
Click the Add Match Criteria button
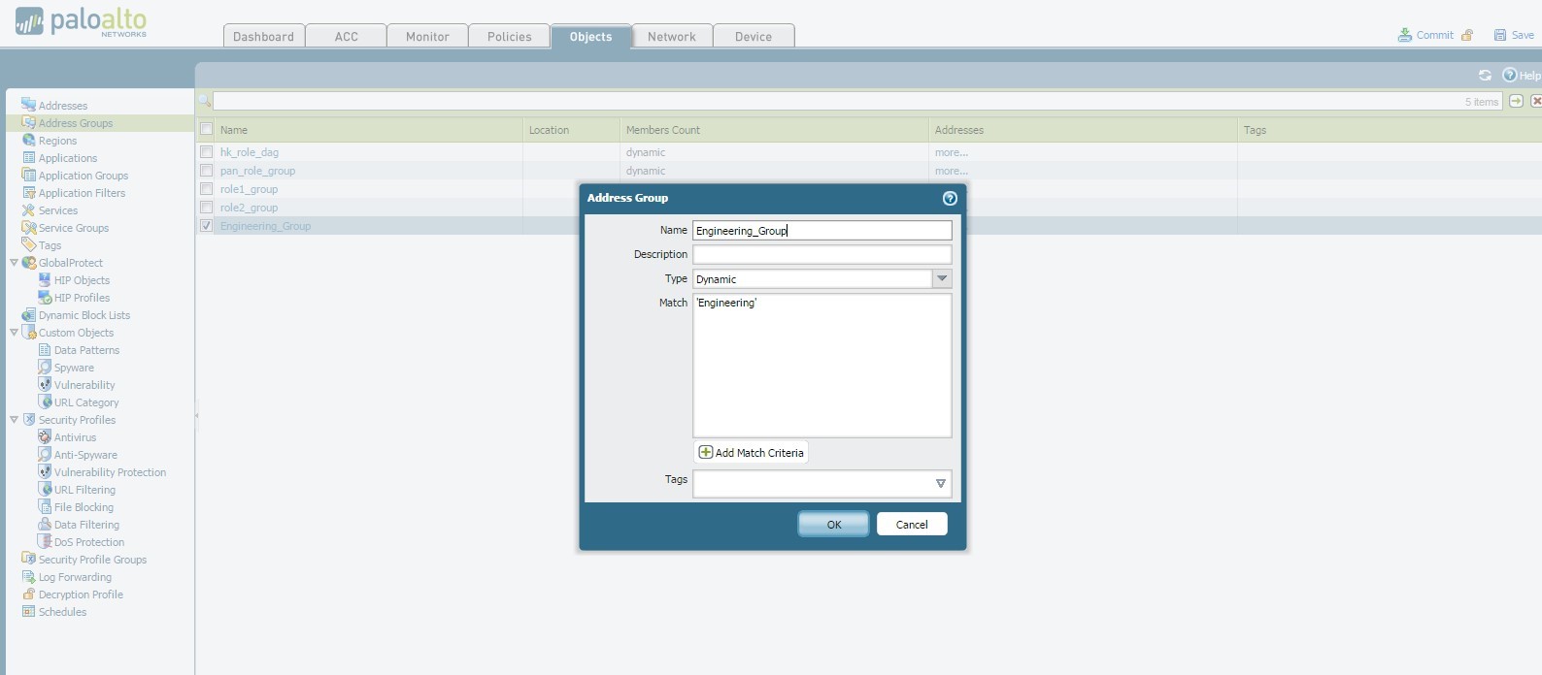coord(752,452)
